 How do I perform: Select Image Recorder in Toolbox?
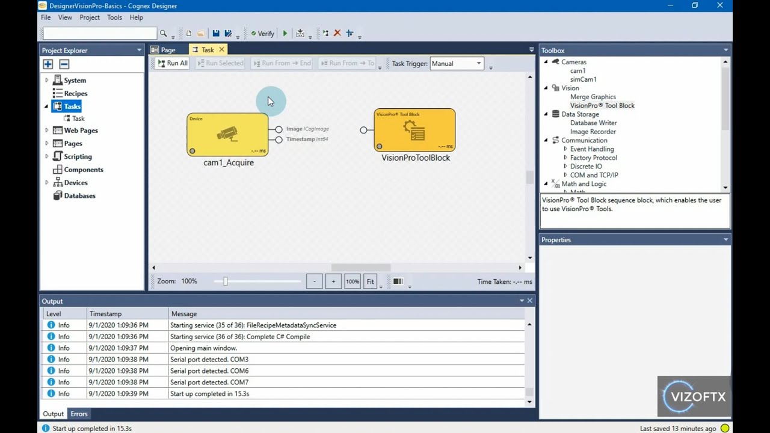593,132
